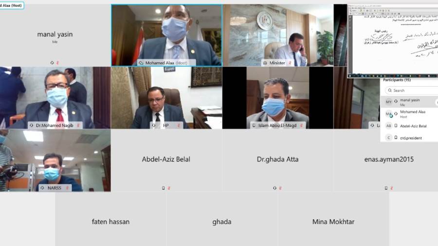
Task: Toggle the muted mic on HP tile
Action: [179, 125]
